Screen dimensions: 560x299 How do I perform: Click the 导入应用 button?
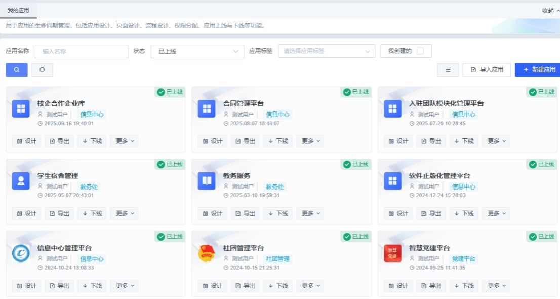point(487,70)
